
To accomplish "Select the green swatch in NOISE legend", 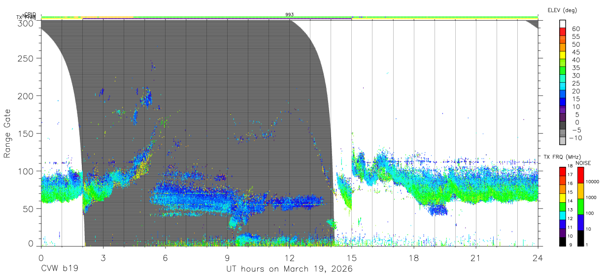I will coord(580,207).
